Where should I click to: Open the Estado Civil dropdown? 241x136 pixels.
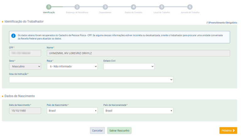[x=129, y=66]
